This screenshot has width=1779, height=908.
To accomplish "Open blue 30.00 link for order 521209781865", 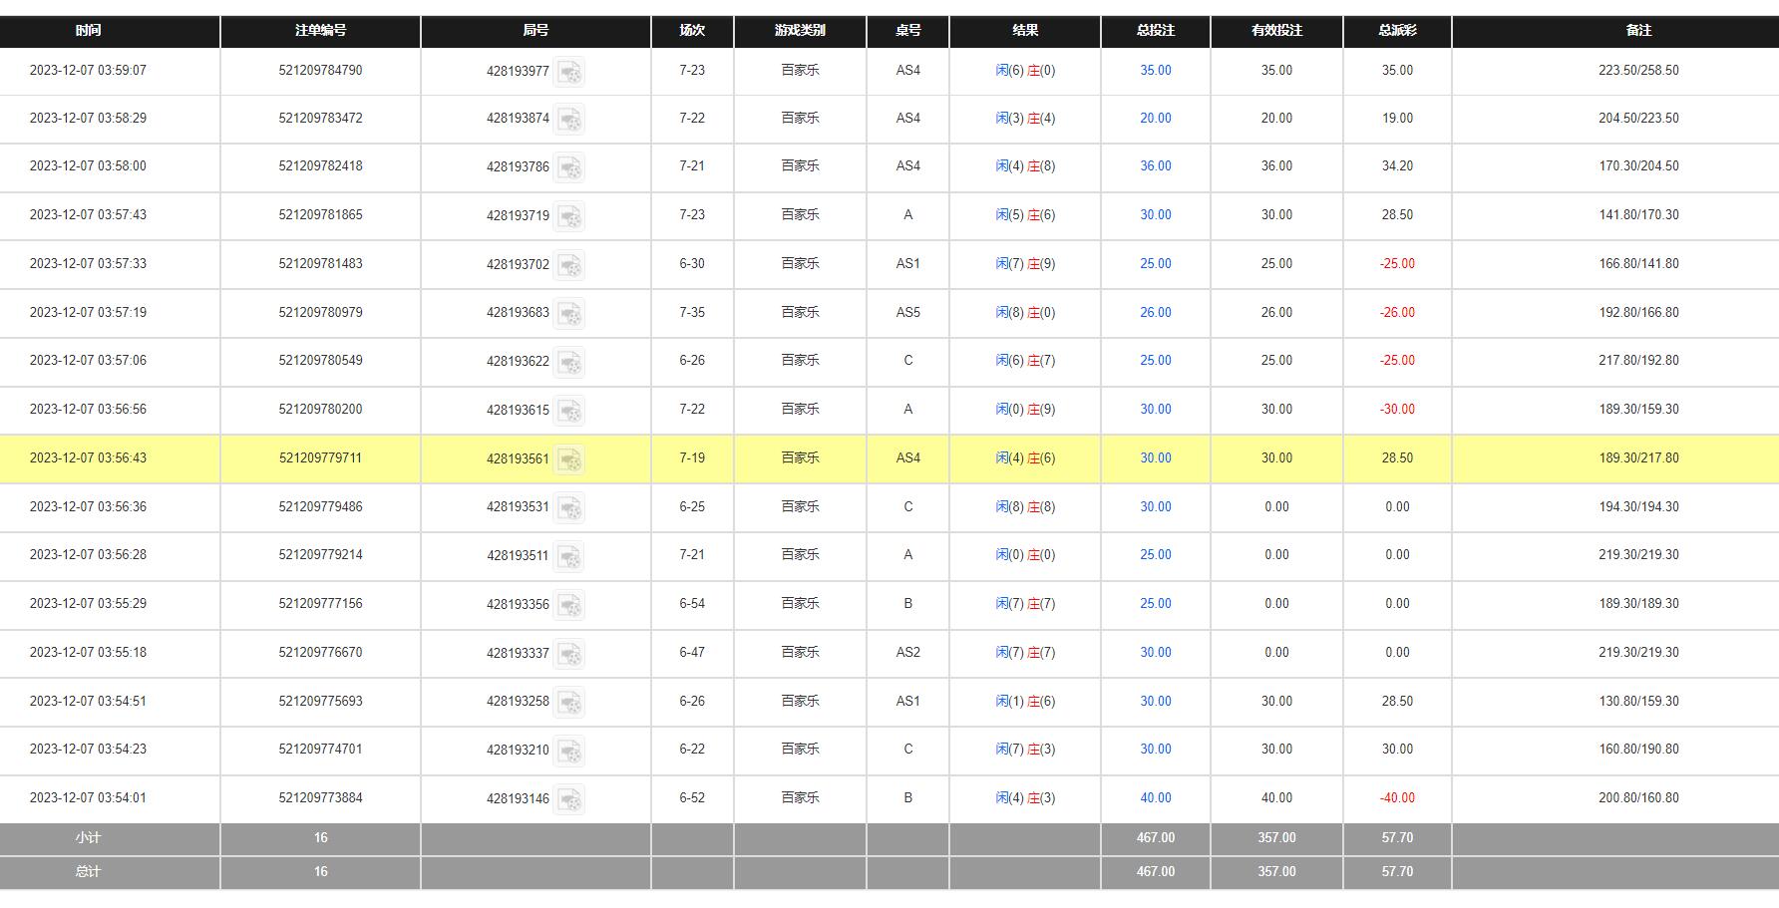I will (1156, 215).
